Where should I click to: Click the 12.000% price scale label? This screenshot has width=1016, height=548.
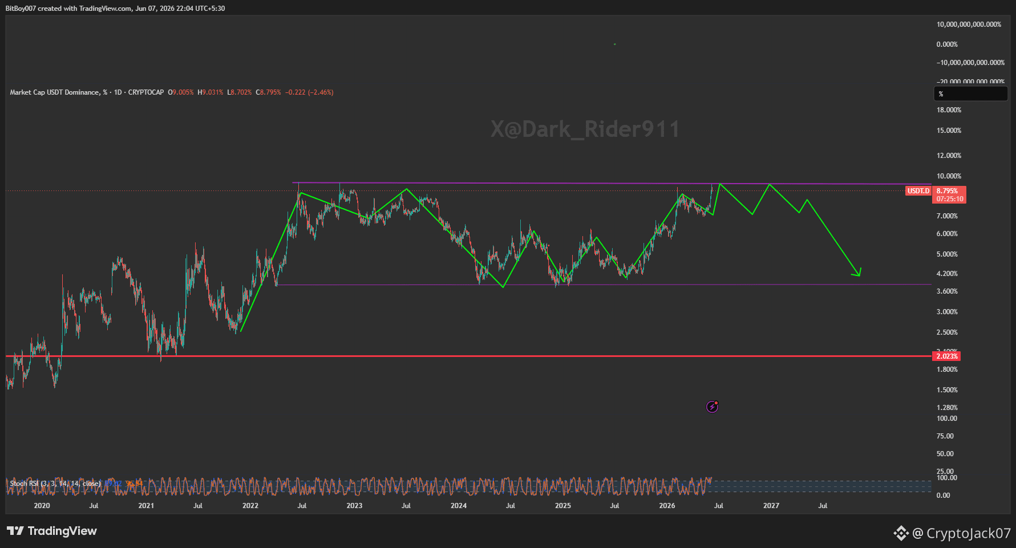coord(949,156)
